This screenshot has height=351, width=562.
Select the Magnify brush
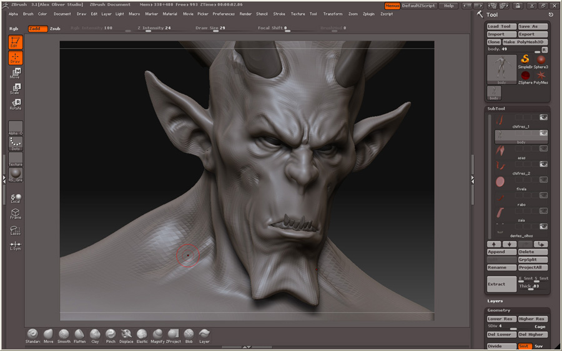point(157,336)
